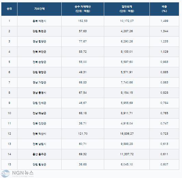Click the budget value 83,72
182x178 pixels.
point(83,52)
